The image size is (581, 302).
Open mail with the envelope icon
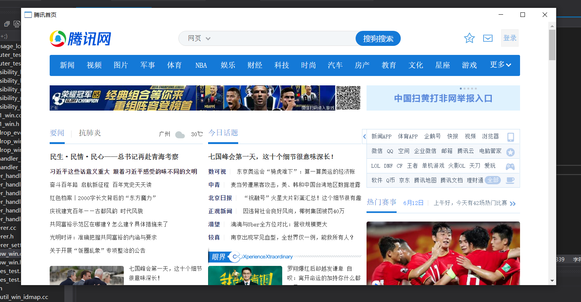pos(488,38)
